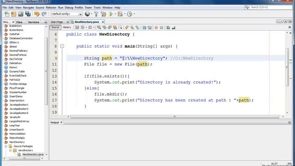Open the Refactor menu
This screenshot has height=166, width=295.
pyautogui.click(x=51, y=7)
